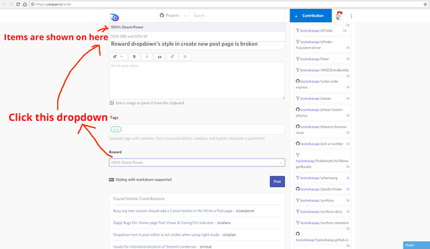Click the blue icon beside taylankasap/pick-a-number
Viewport: 430px width, 249px height.
tap(348, 144)
